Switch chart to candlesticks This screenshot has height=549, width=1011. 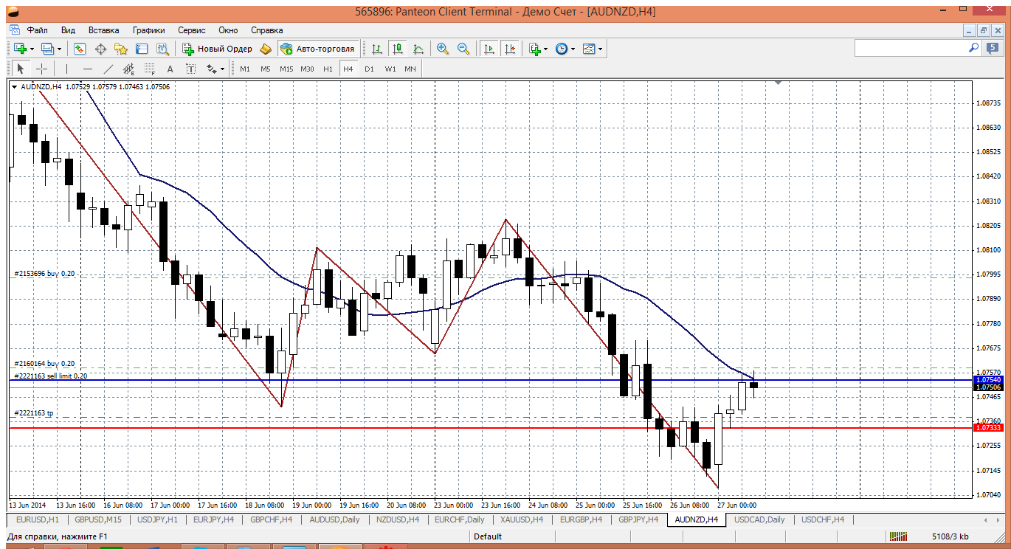(x=398, y=49)
